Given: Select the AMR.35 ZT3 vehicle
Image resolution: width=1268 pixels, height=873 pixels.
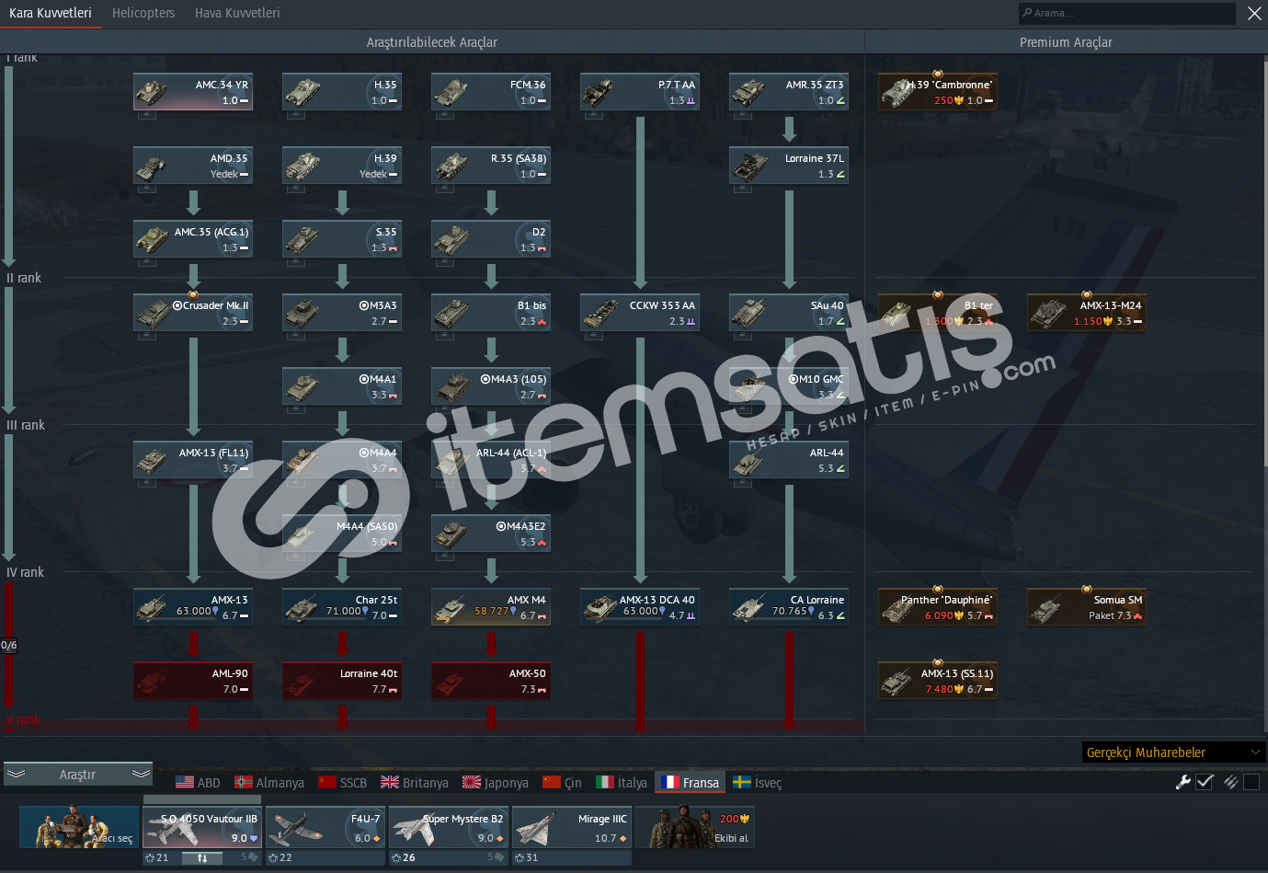Looking at the screenshot, I should coord(789,92).
